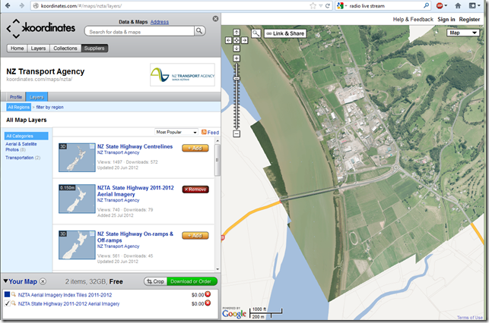The width and height of the screenshot is (489, 323).
Task: Add NZ State Highway On-ramps layer
Action: [x=195, y=236]
